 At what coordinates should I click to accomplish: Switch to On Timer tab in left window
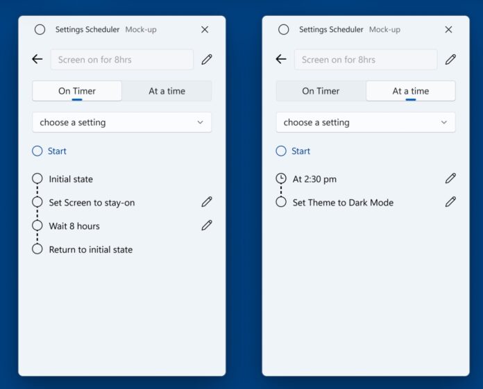coord(77,91)
